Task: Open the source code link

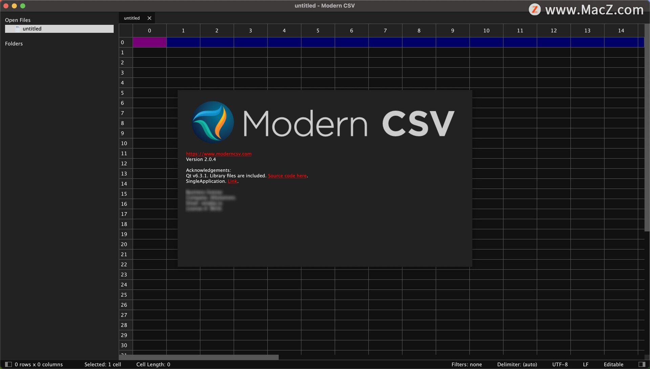Action: 287,175
